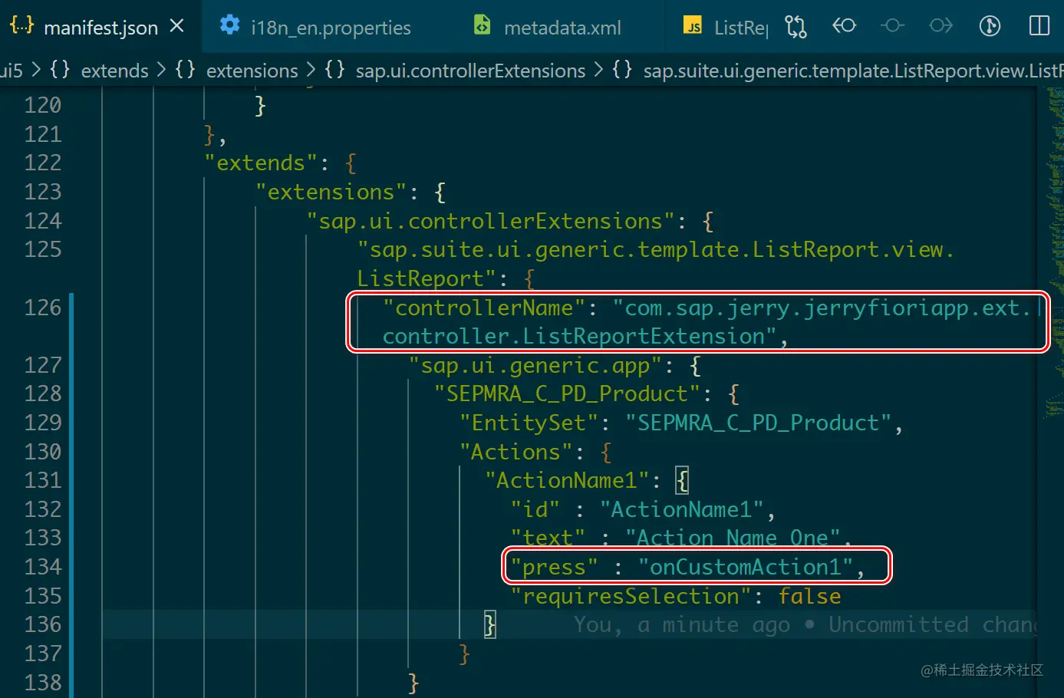Place cursor on the "extensions" key

point(331,192)
